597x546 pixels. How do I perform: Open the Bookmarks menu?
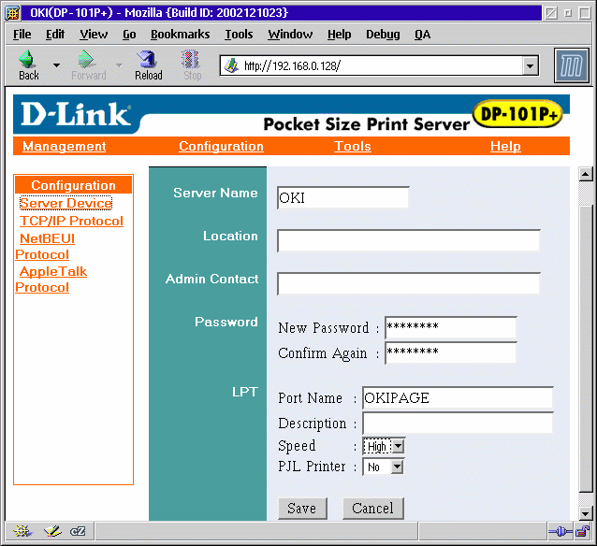click(180, 35)
